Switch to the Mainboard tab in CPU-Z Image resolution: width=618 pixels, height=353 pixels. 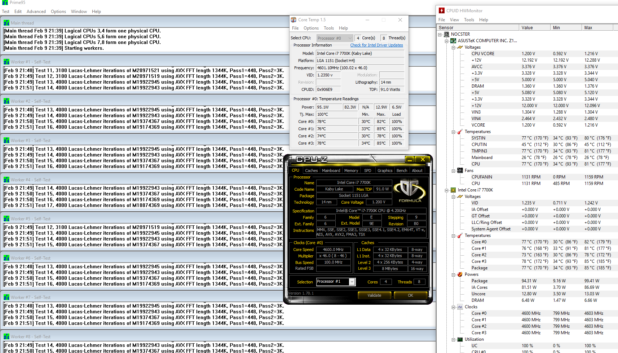click(x=331, y=171)
